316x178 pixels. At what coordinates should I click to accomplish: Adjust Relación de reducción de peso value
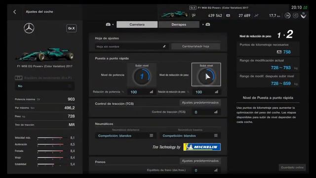(206, 92)
